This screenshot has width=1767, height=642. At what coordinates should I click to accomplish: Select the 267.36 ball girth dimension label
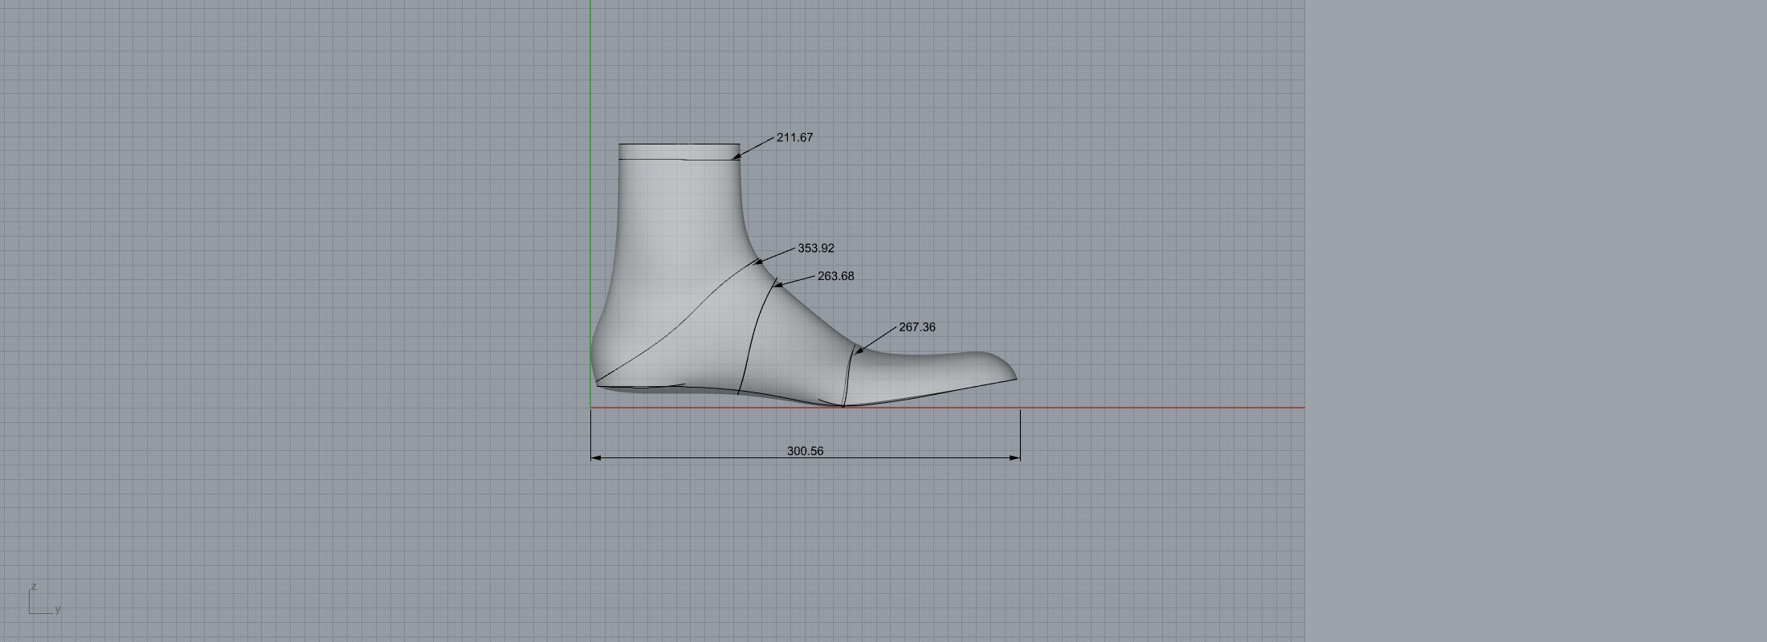(x=917, y=327)
